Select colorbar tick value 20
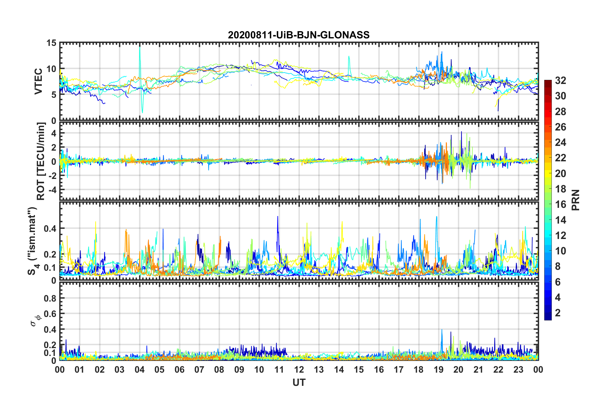Viewport: 598px width, 400px height. 560,174
